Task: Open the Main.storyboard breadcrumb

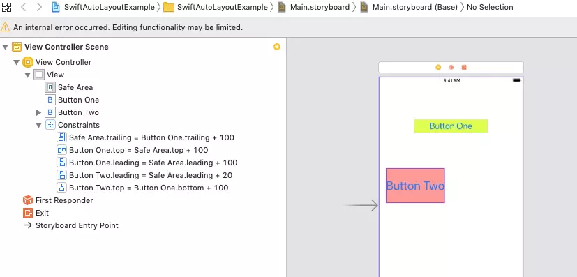Action: [320, 7]
